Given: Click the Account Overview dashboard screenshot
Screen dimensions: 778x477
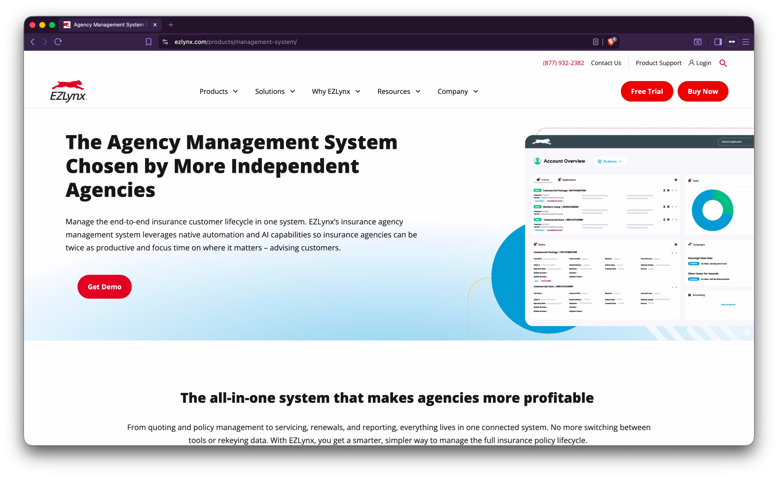Looking at the screenshot, I should click(x=639, y=230).
